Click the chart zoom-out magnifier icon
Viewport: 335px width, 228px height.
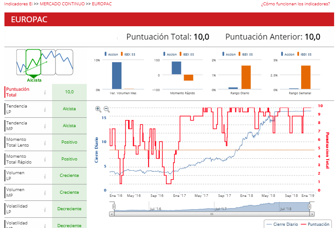tap(106, 109)
